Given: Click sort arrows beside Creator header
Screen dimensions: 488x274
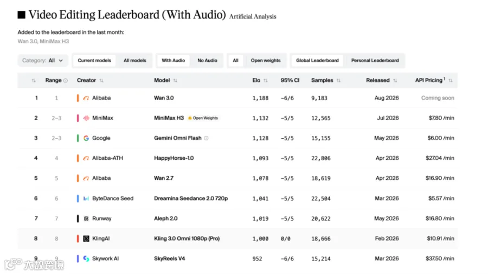Looking at the screenshot, I should coord(101,81).
